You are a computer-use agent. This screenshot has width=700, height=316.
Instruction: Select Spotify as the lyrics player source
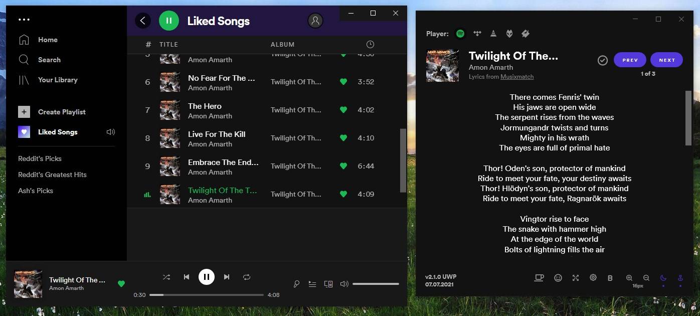(460, 34)
